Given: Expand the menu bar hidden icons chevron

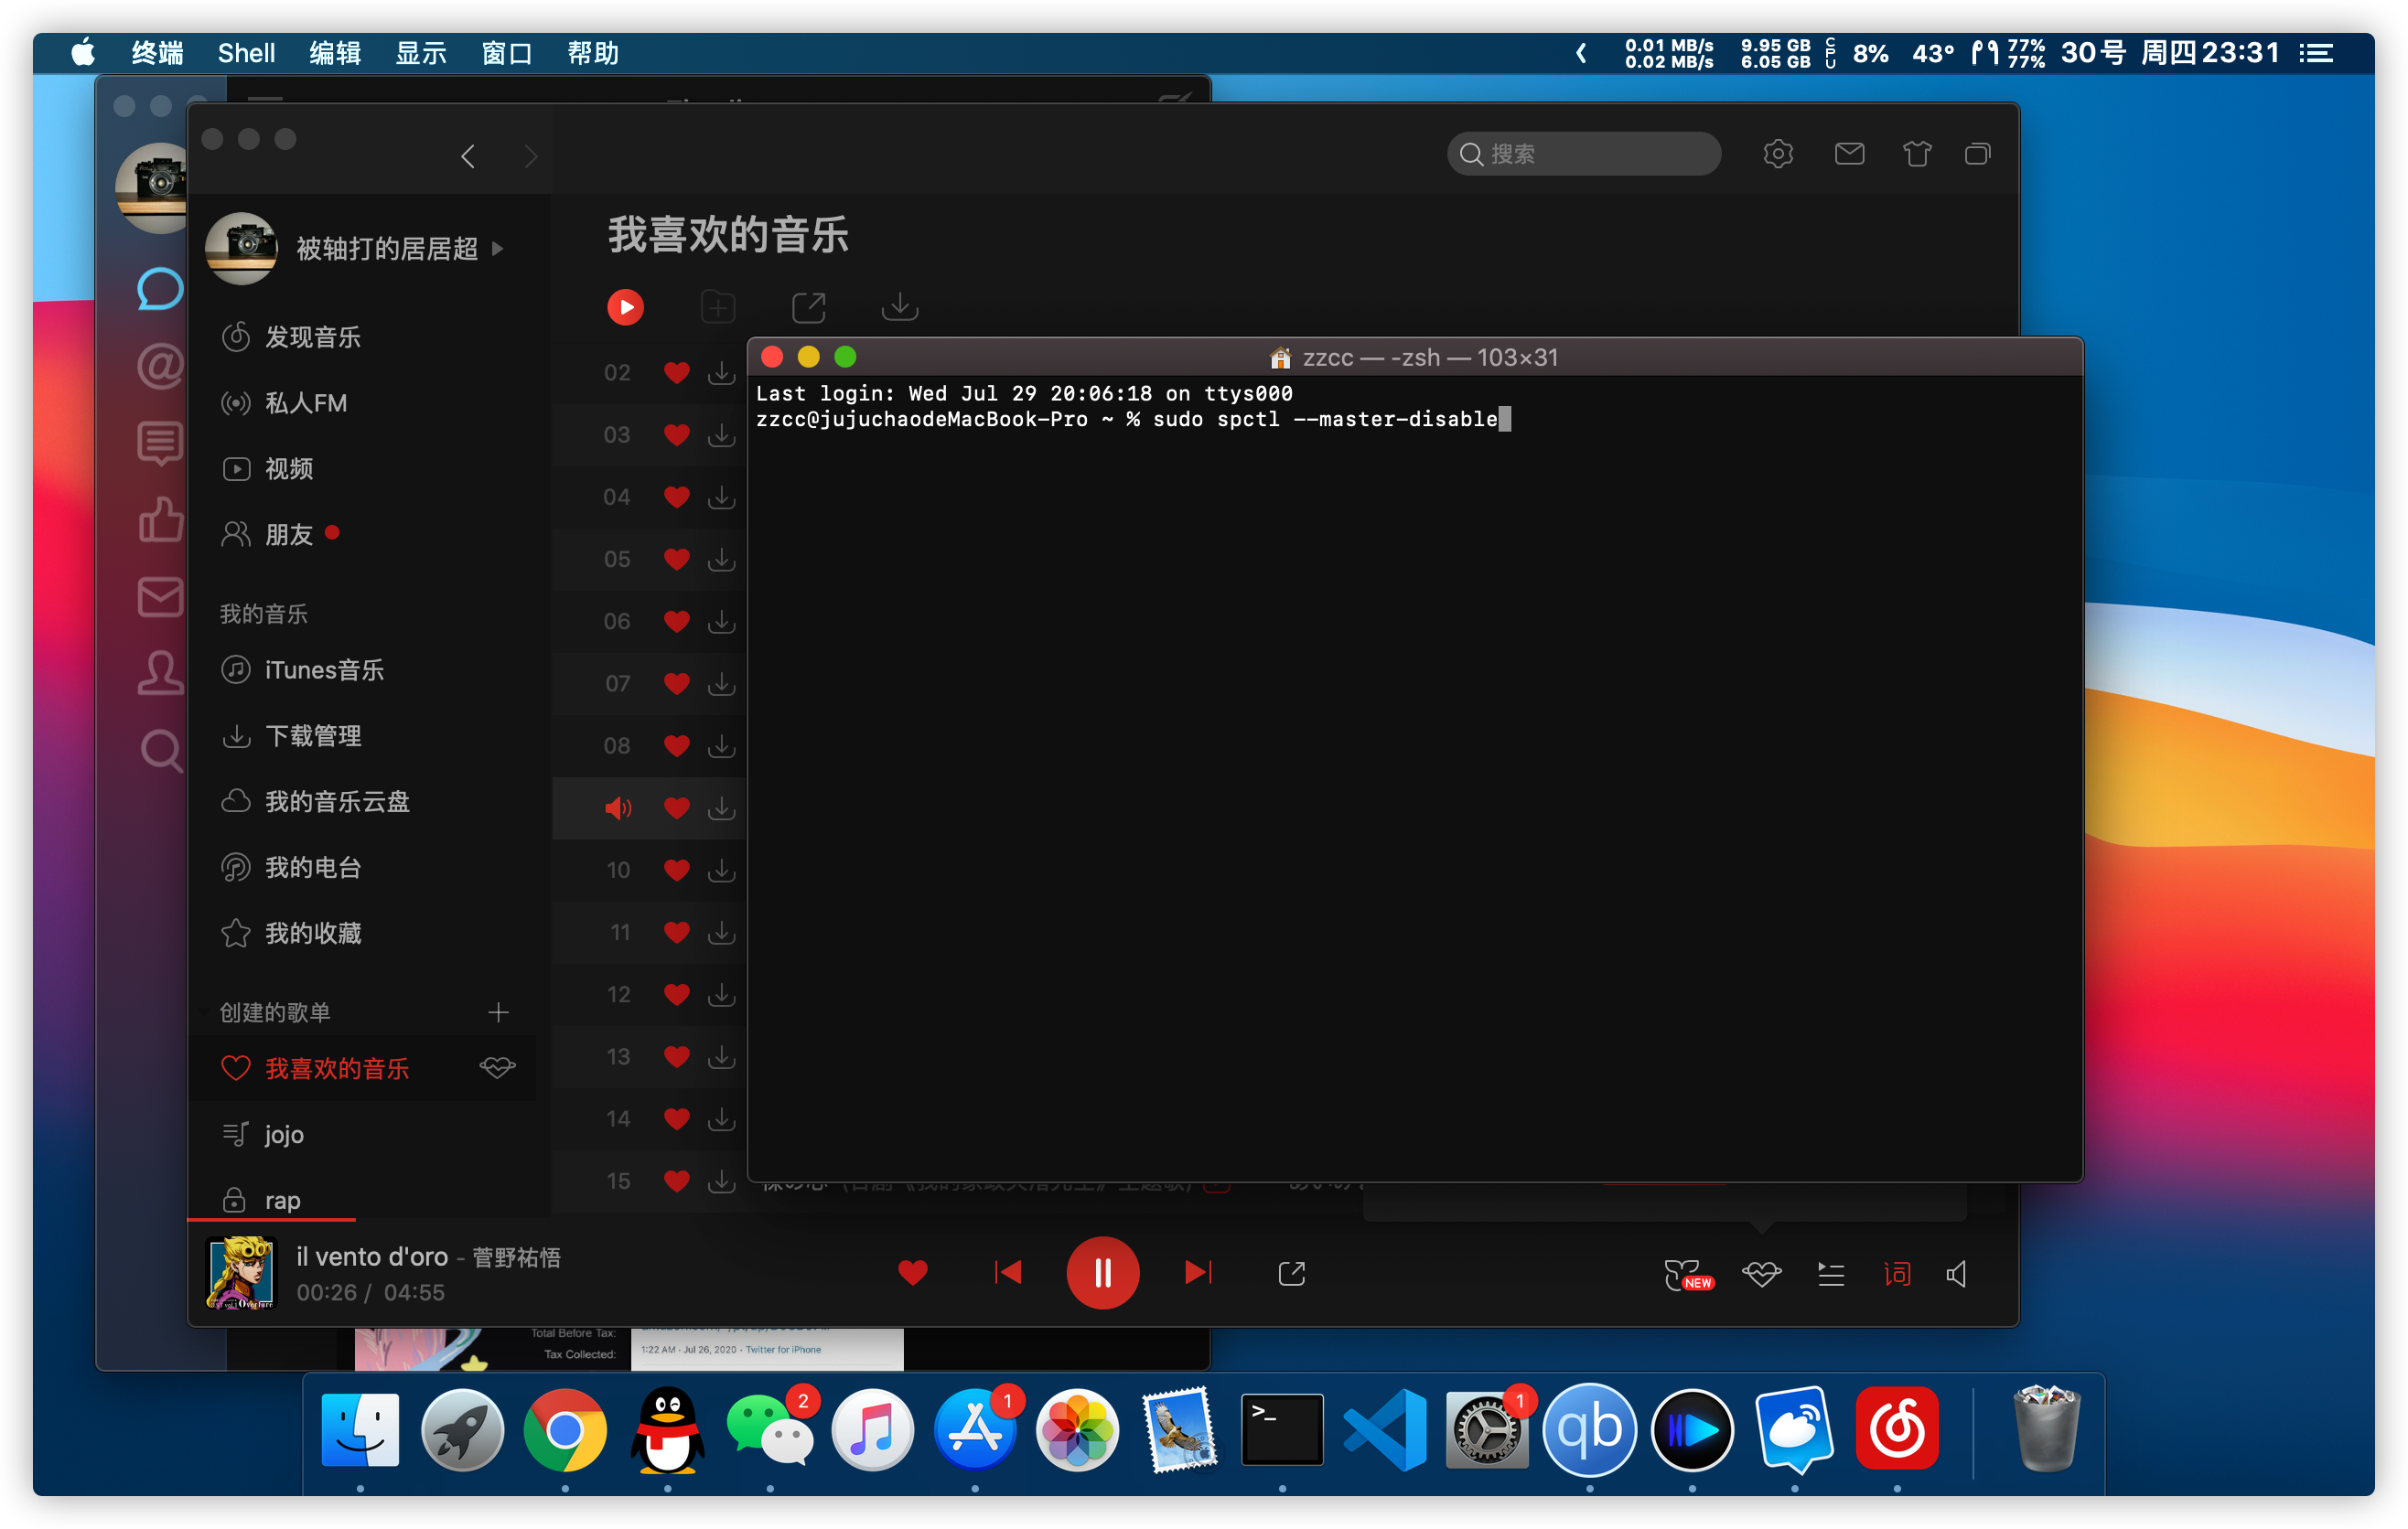Looking at the screenshot, I should (x=1581, y=53).
